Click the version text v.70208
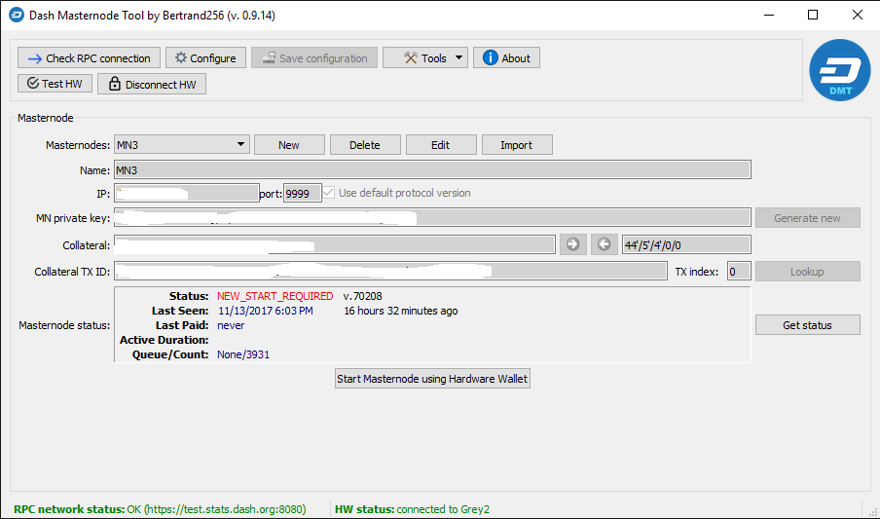Viewport: 880px width, 519px height. 362,296
